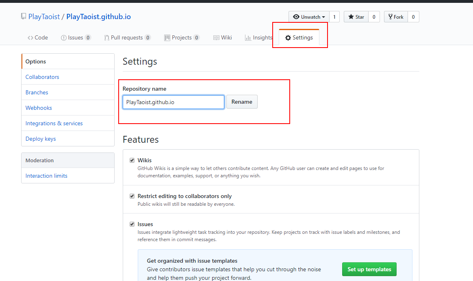Click the Wiki tab book icon
473x281 pixels.
click(216, 38)
